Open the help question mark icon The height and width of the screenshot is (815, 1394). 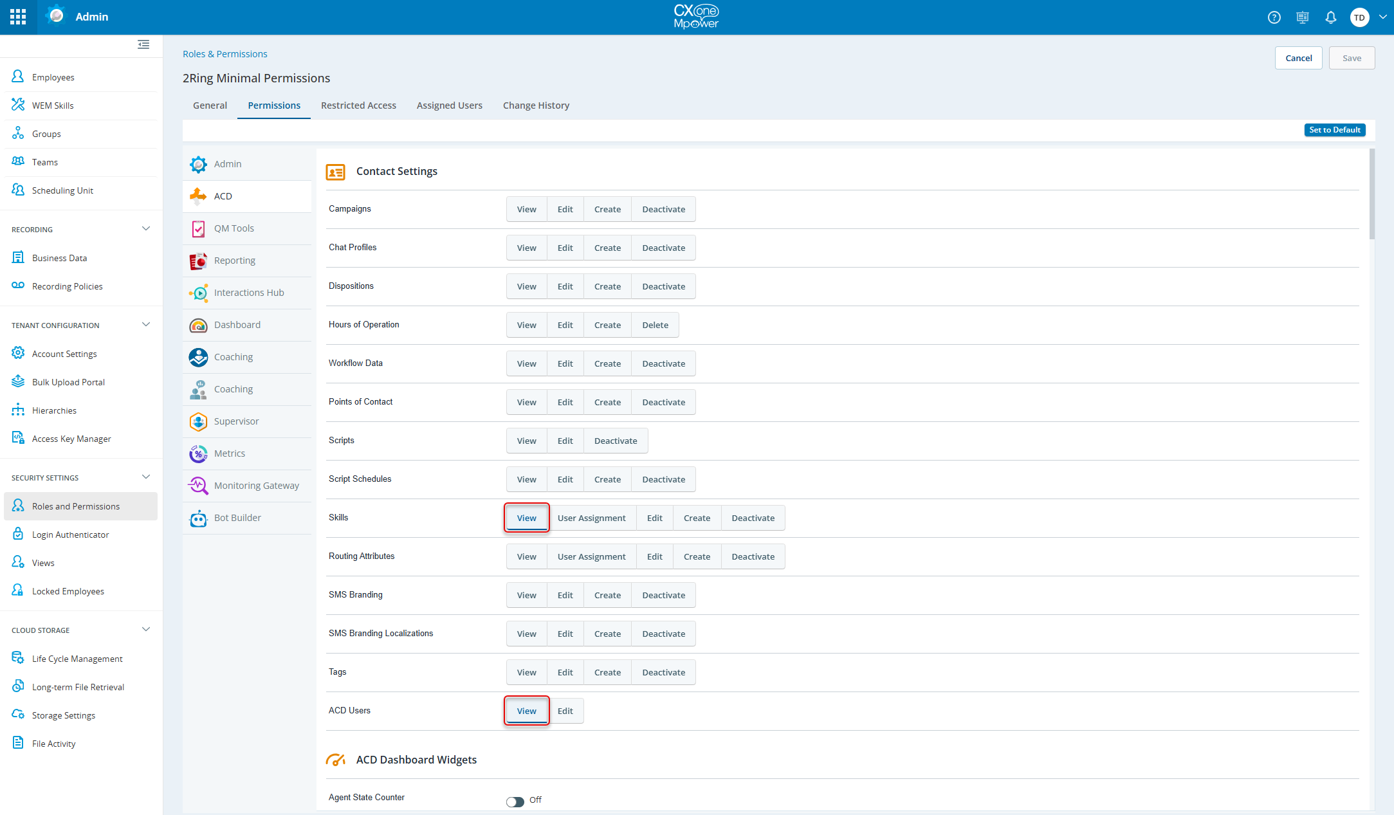point(1274,17)
